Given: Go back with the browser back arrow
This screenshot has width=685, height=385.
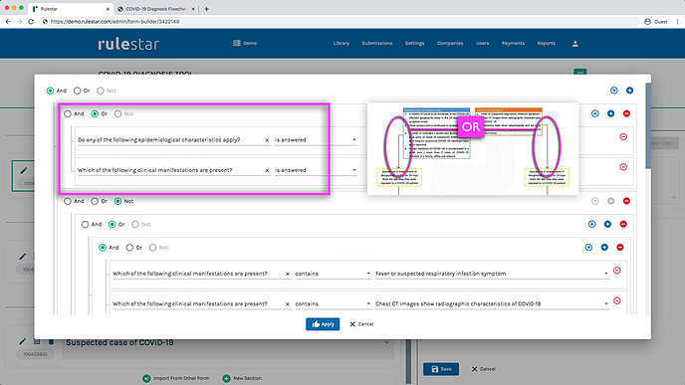Looking at the screenshot, I should pyautogui.click(x=8, y=22).
